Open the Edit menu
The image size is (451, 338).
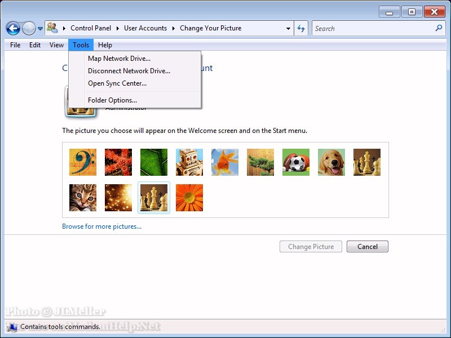pos(35,45)
